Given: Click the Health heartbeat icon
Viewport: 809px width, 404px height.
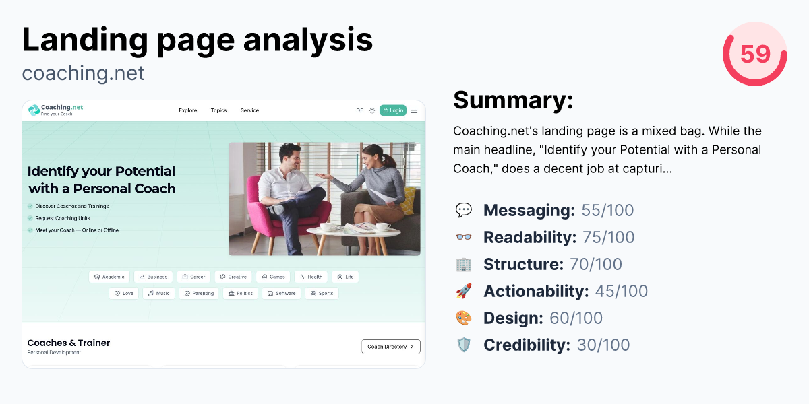Looking at the screenshot, I should coord(301,277).
